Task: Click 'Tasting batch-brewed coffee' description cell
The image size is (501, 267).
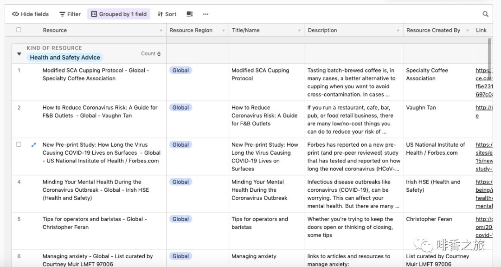Action: (x=353, y=82)
